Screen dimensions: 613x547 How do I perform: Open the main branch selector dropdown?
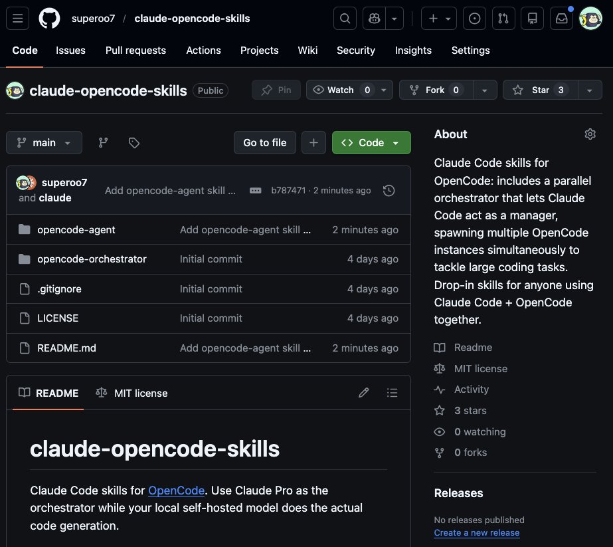pyautogui.click(x=44, y=143)
